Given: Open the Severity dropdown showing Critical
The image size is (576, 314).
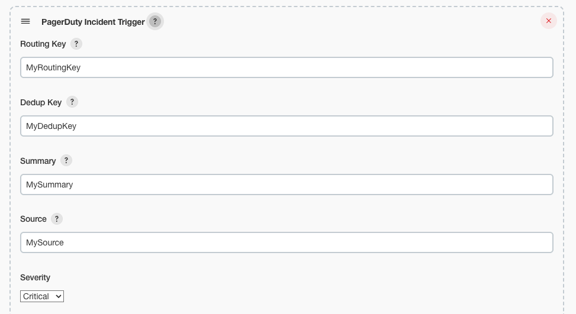Looking at the screenshot, I should (42, 296).
